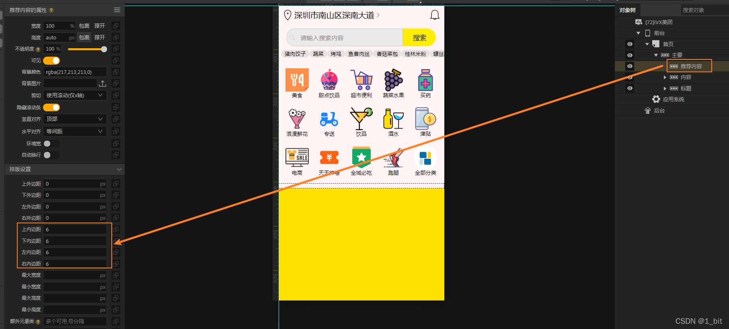Screen dimensions: 729x329
Task: Select the 甜点饮品 cupcake icon
Action: pos(329,80)
